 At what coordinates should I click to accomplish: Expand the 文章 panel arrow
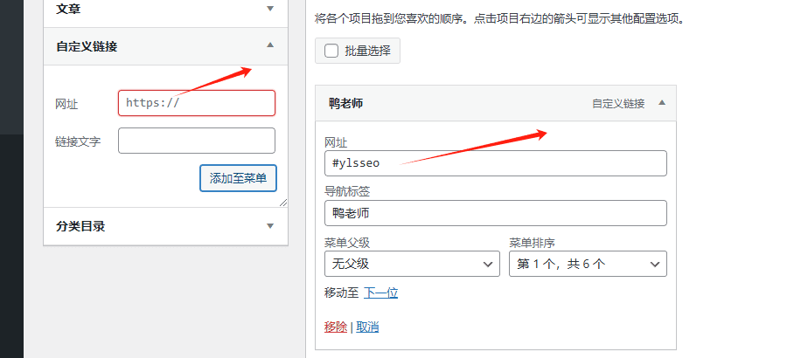[x=270, y=9]
